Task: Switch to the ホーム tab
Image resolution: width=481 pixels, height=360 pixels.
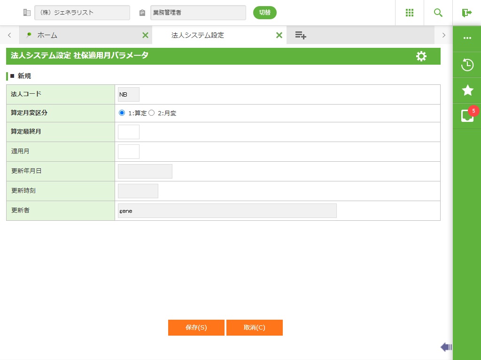Action: point(47,35)
